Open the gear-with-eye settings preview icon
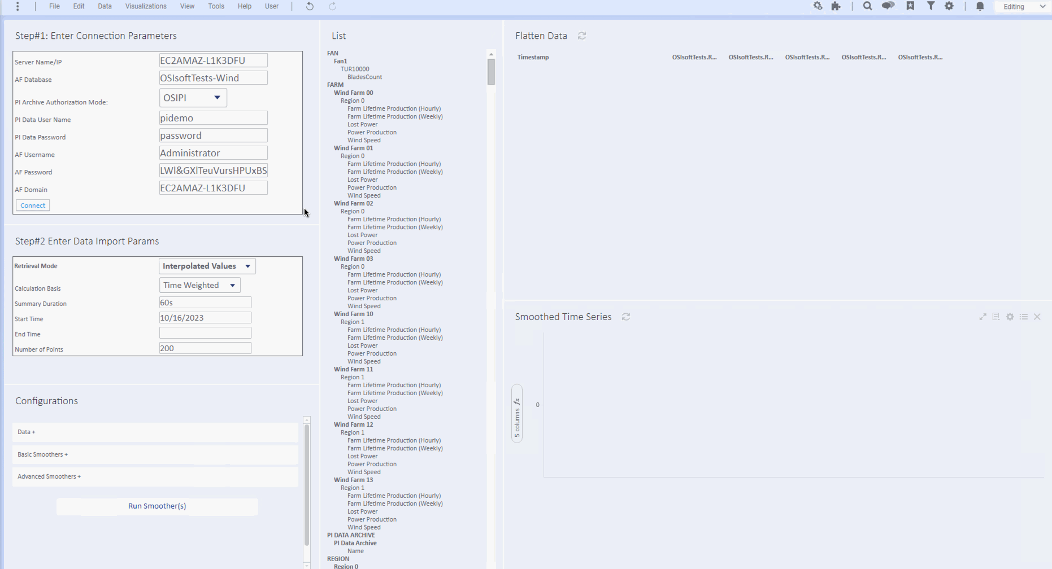The height and width of the screenshot is (569, 1052). point(818,6)
